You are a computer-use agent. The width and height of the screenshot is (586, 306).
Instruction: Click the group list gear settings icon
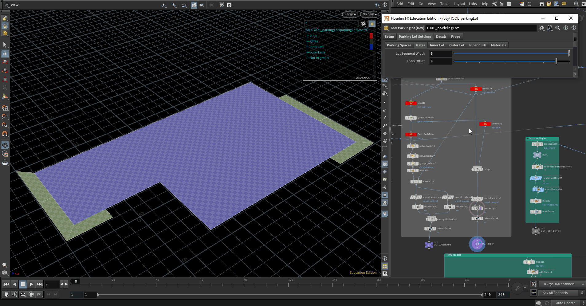(363, 24)
